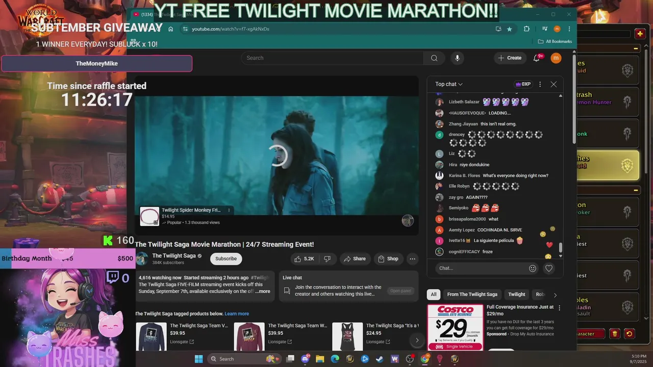Select the All filter chip
Screen dimensions: 653x367
(x=433, y=295)
